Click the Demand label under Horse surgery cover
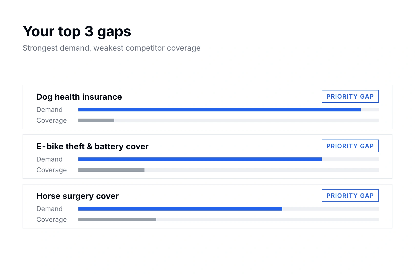415x276 pixels. 49,209
